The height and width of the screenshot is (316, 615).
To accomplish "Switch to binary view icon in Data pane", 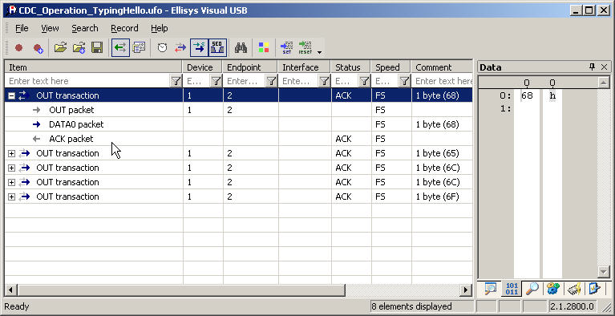I will coord(512,289).
